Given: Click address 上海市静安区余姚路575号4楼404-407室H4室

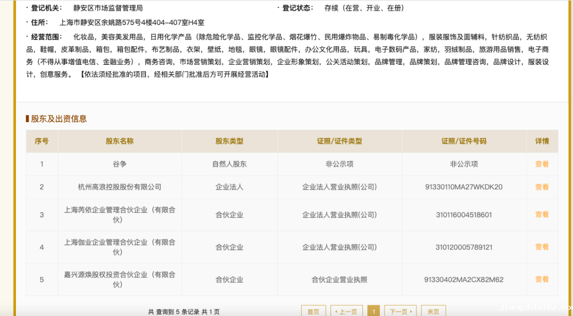Looking at the screenshot, I should coord(132,22).
